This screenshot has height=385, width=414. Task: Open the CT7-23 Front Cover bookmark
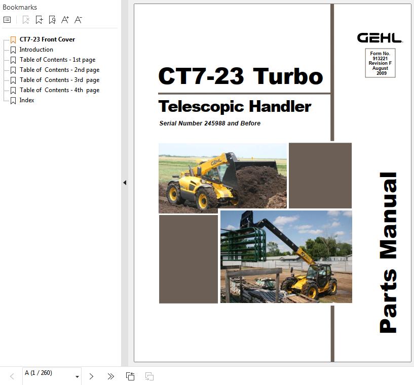click(47, 39)
